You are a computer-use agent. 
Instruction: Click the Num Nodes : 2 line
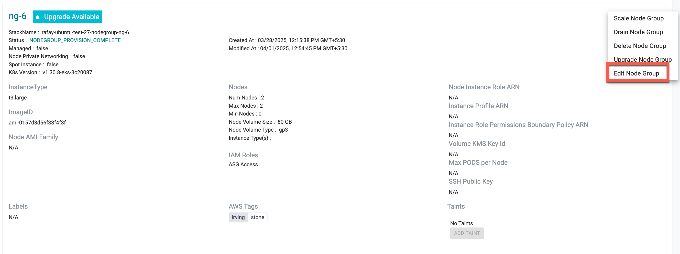[246, 98]
